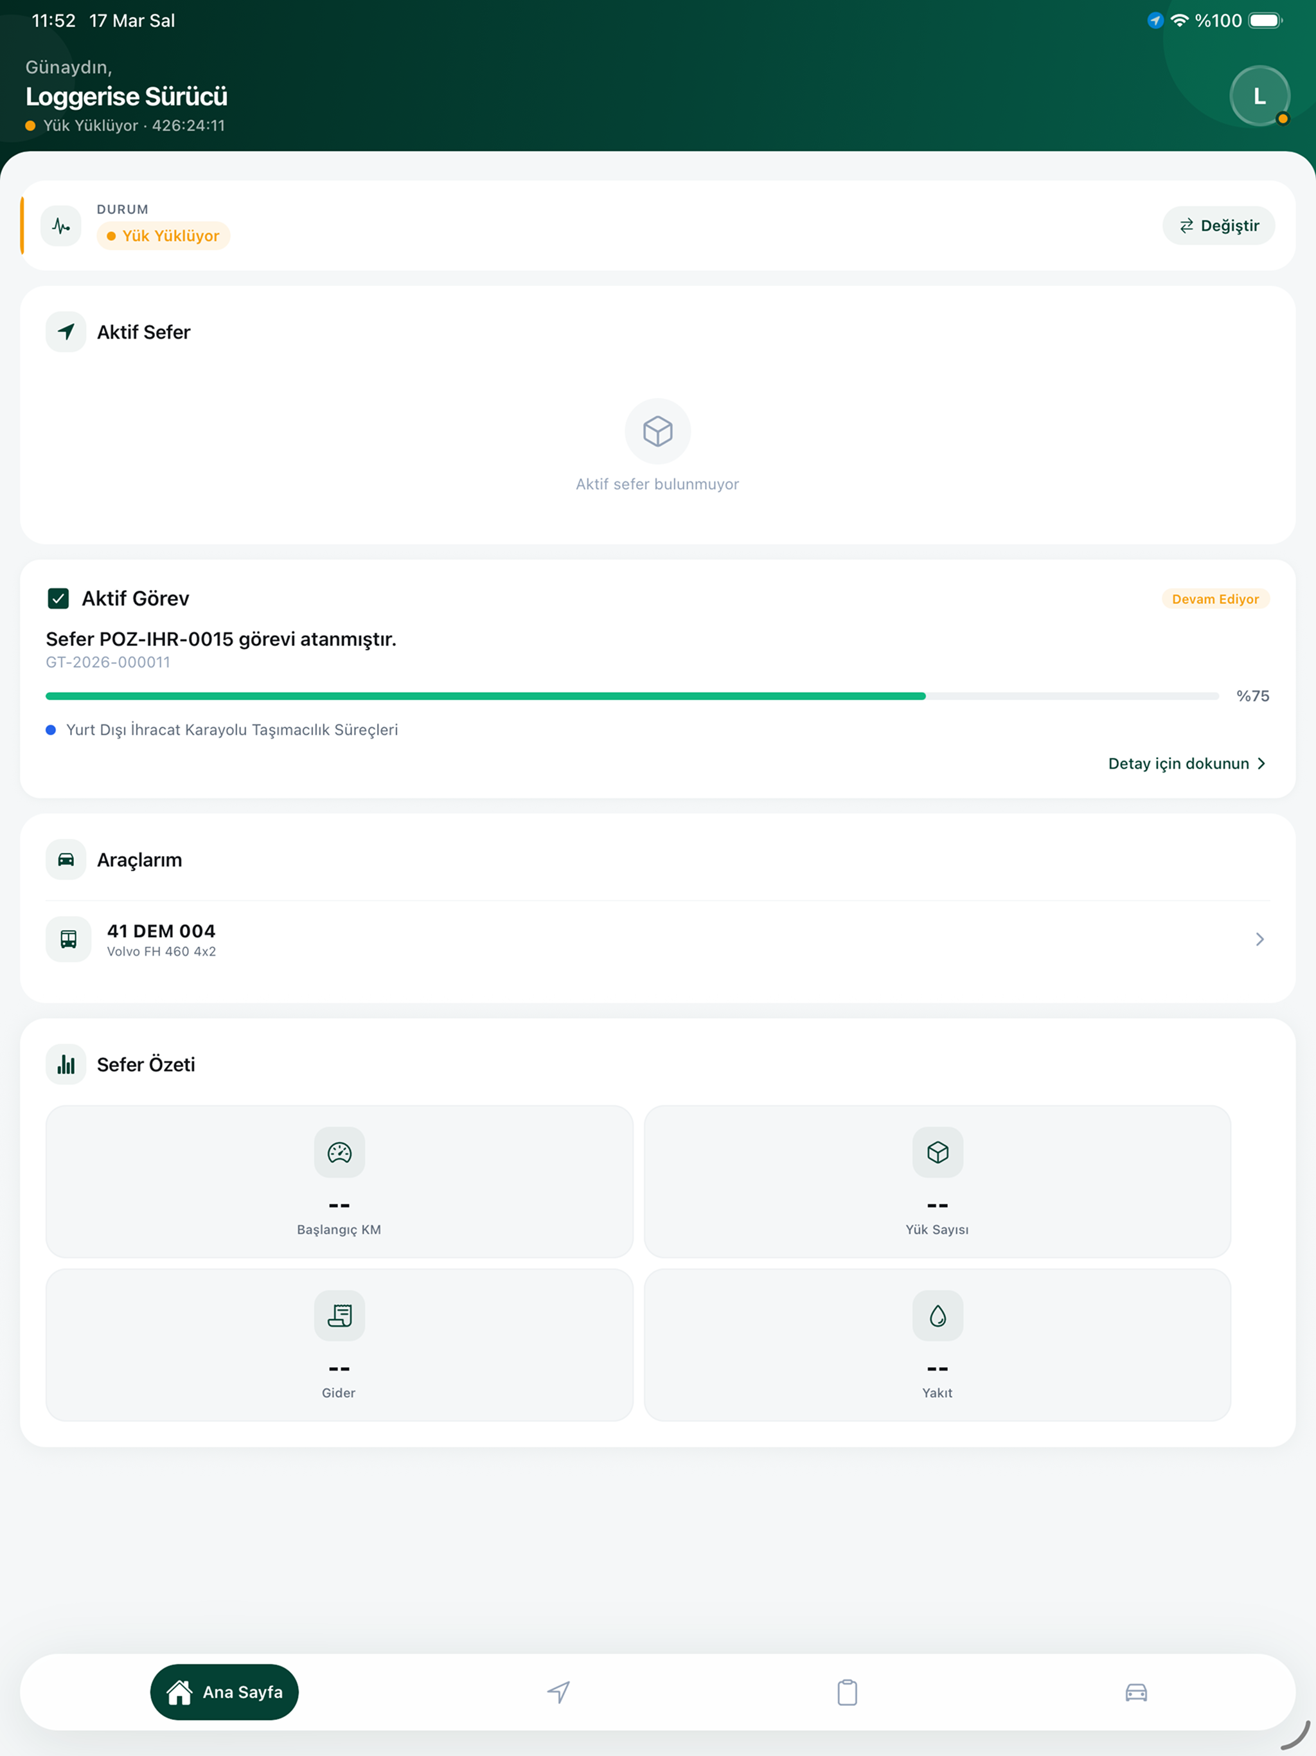Open the Gider receipt tile
The width and height of the screenshot is (1316, 1756).
coord(339,1345)
